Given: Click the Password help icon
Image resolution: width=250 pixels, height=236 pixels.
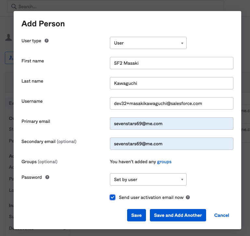Looking at the screenshot, I should coord(47,177).
